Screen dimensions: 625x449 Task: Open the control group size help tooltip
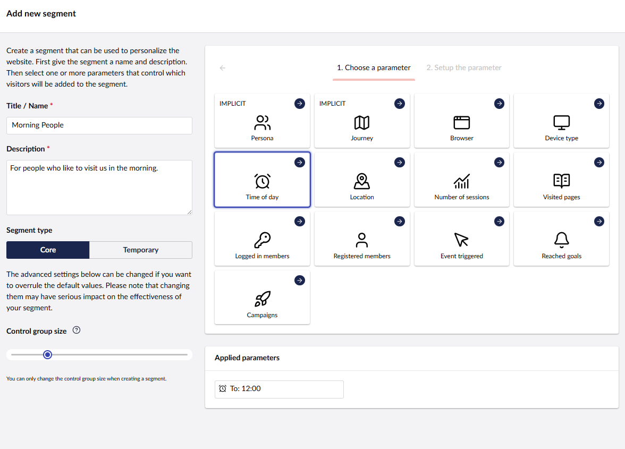coord(76,330)
